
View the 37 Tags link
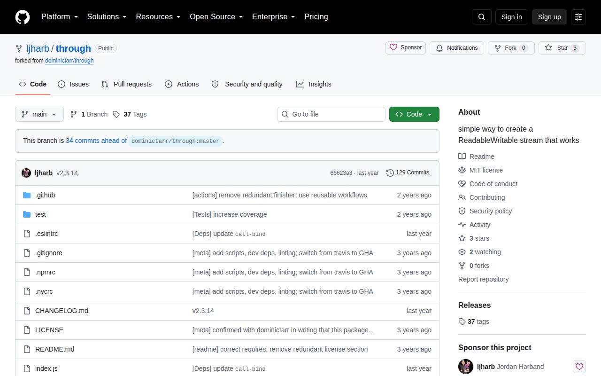[130, 114]
